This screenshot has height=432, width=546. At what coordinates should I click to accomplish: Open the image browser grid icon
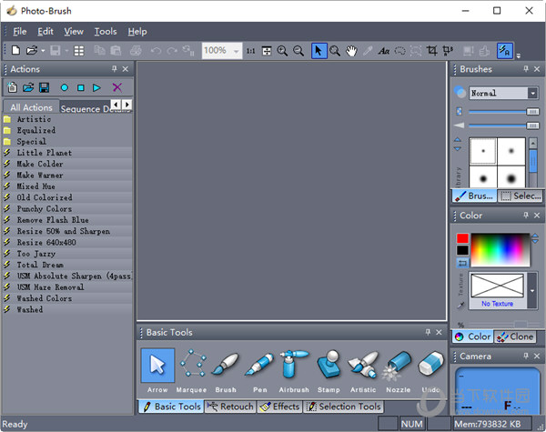coord(79,51)
